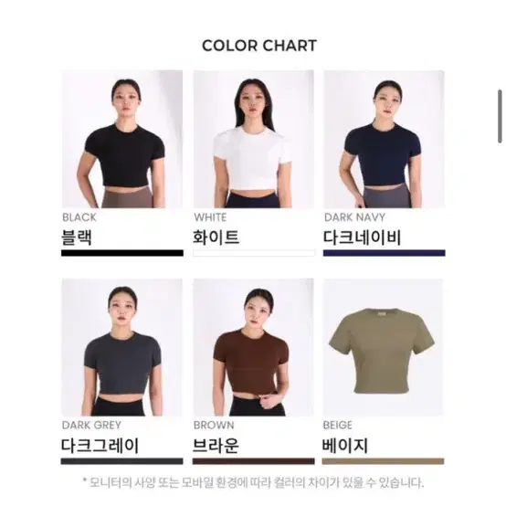The image size is (506, 506).
Task: Open the White crop top photo
Action: click(x=254, y=139)
